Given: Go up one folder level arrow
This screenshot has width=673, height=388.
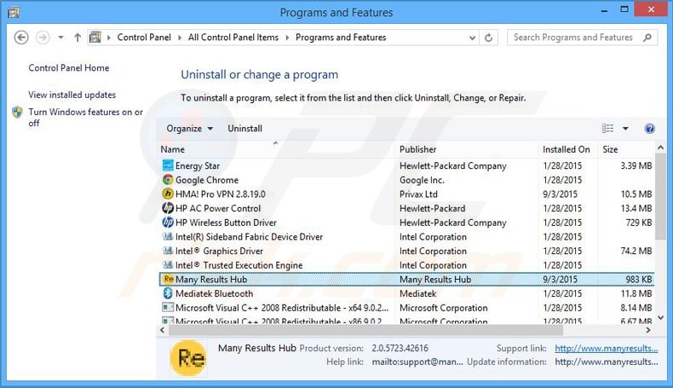Looking at the screenshot, I should [x=78, y=38].
